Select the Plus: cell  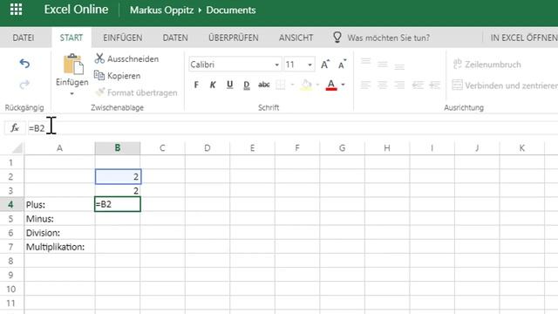pos(59,205)
